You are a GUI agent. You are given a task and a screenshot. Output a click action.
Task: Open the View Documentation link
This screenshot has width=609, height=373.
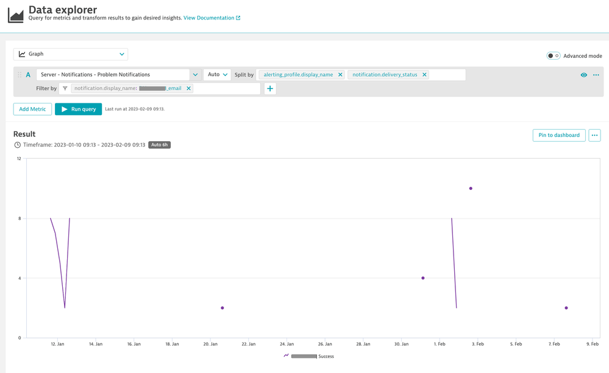(212, 18)
